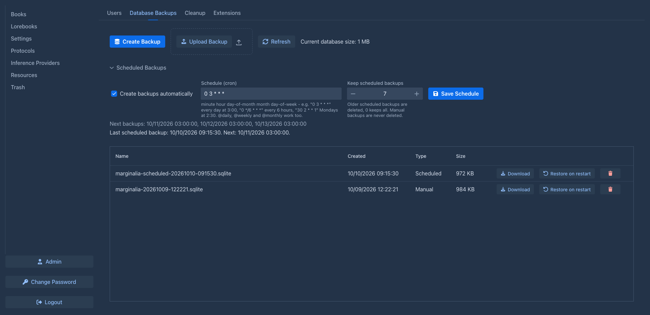Decrease the Keep scheduled backups count
Image resolution: width=650 pixels, height=315 pixels.
coord(353,94)
